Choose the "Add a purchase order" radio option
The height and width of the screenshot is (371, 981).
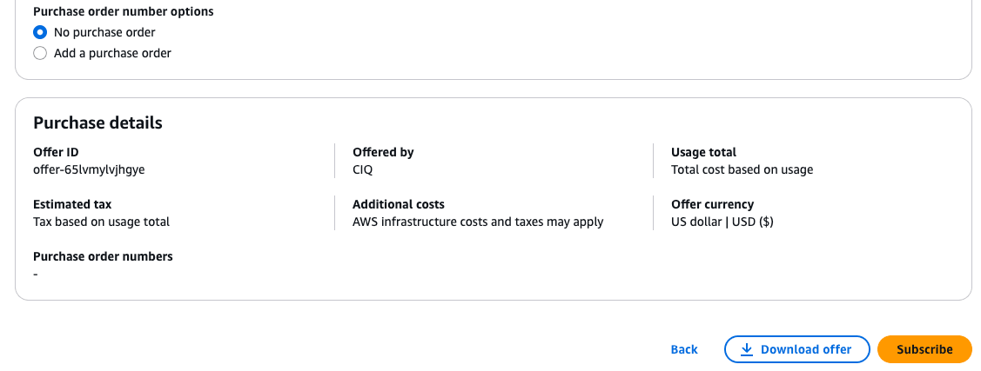click(x=40, y=53)
